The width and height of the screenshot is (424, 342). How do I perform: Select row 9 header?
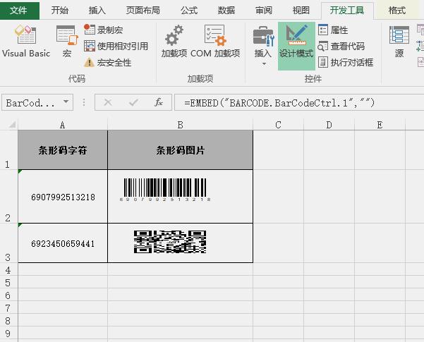tap(8, 334)
